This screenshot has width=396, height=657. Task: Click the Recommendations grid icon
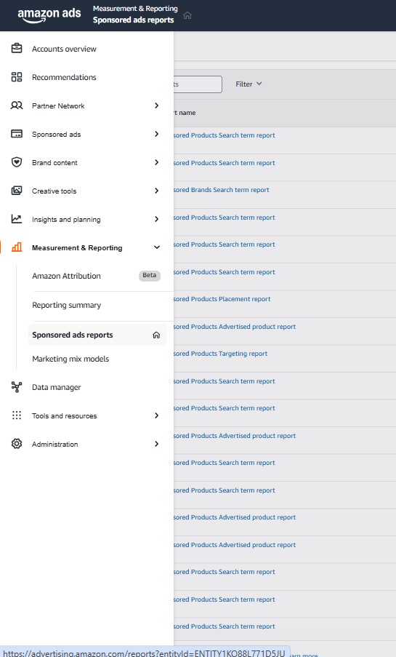17,77
